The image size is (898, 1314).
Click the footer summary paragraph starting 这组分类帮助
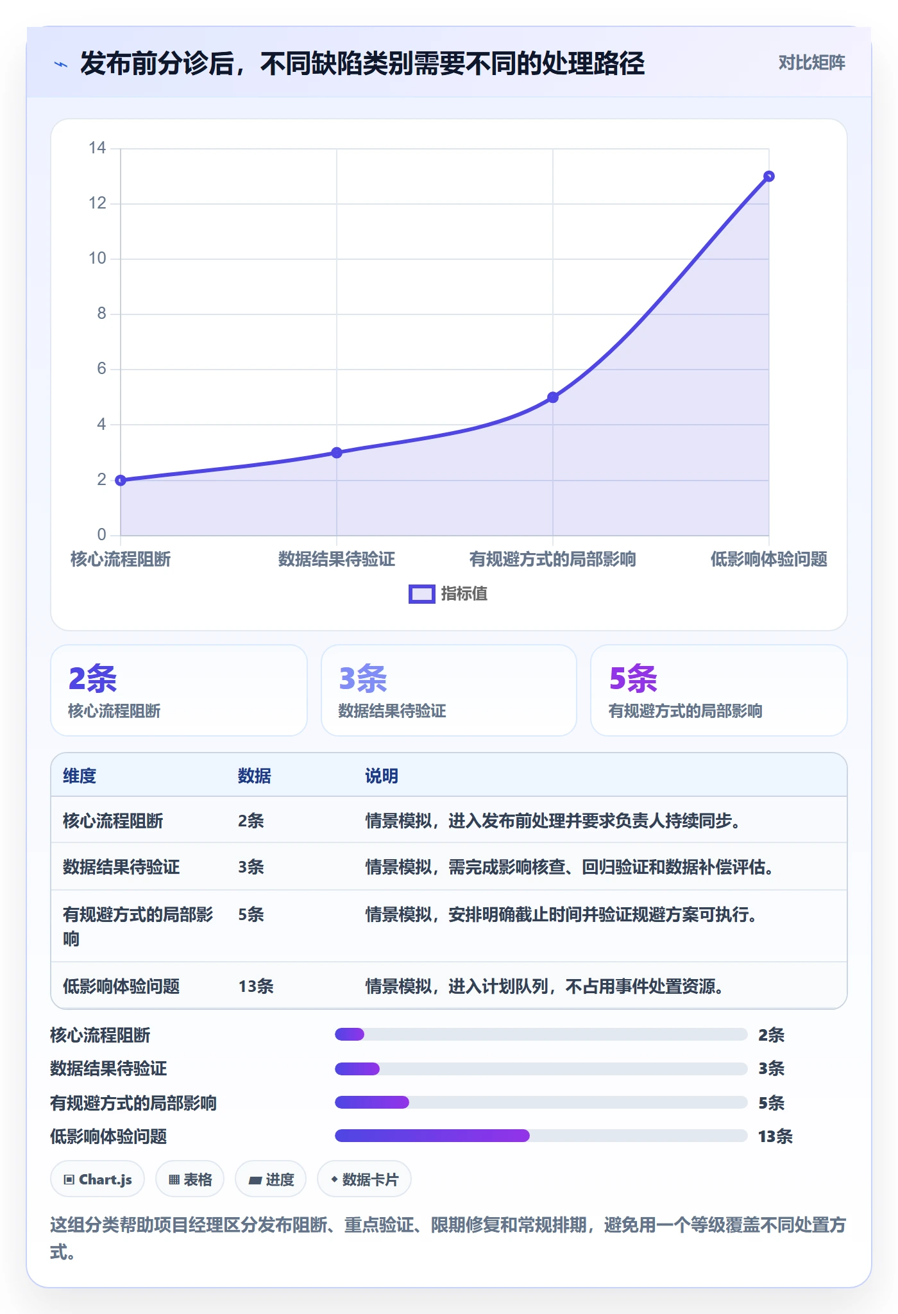click(x=448, y=1238)
